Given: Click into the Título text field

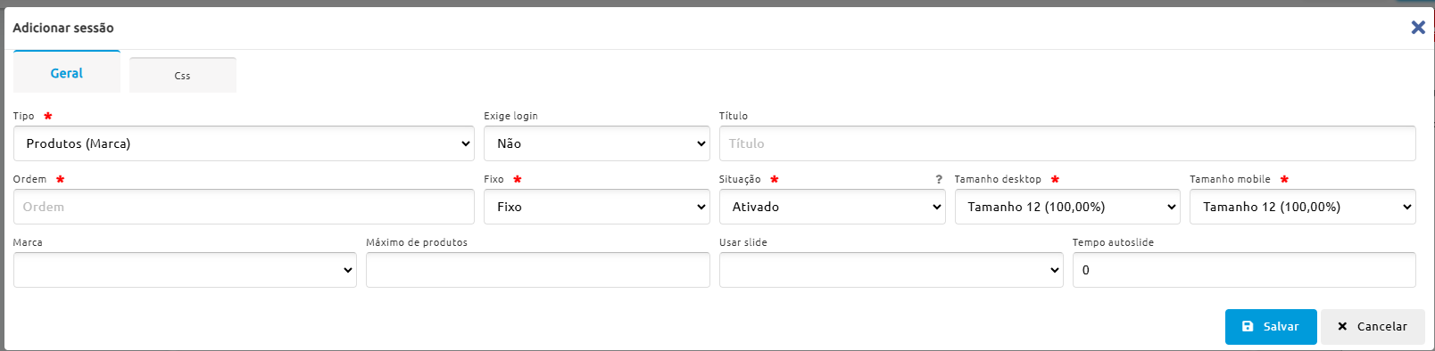Looking at the screenshot, I should tap(1067, 143).
